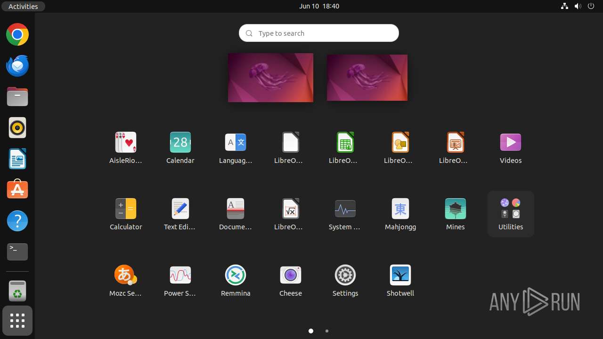Select the first workspace thumbnail
Image resolution: width=603 pixels, height=339 pixels.
click(x=270, y=78)
